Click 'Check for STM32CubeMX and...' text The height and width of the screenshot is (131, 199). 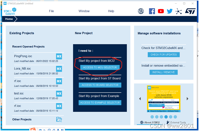point(164,48)
